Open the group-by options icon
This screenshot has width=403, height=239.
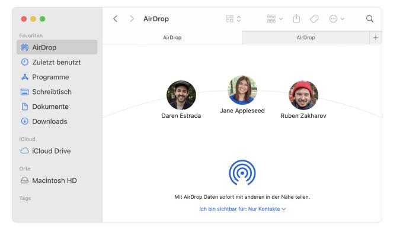[271, 19]
